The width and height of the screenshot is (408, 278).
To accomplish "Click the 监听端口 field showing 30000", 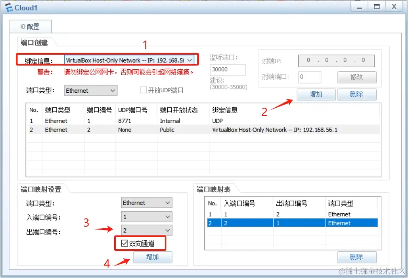I will click(227, 70).
